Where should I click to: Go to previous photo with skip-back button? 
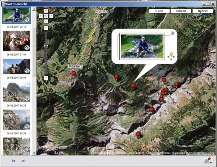point(13,161)
